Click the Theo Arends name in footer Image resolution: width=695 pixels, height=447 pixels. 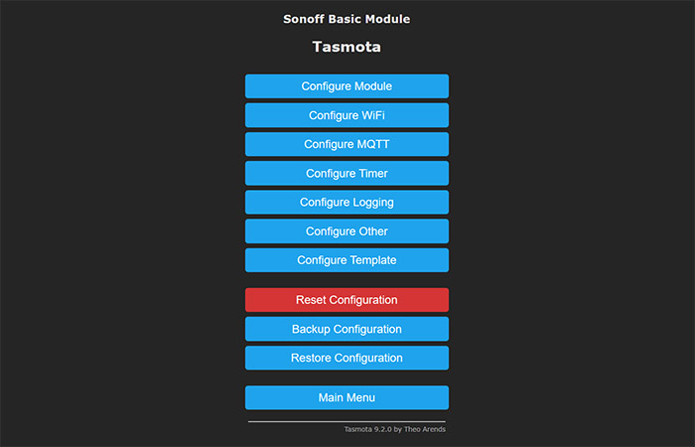point(425,429)
